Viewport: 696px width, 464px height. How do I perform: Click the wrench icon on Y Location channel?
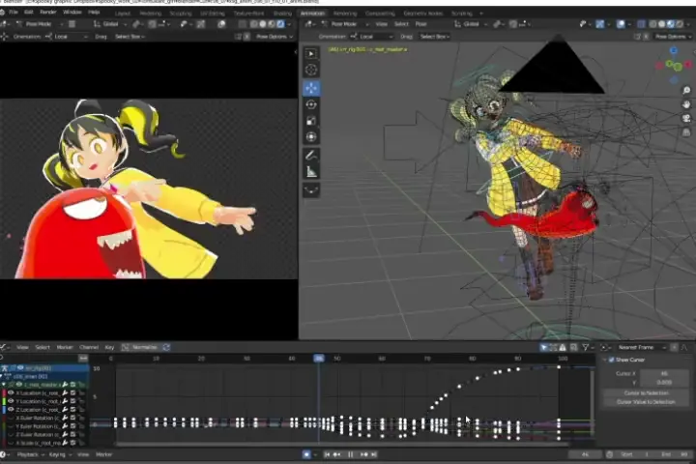tap(65, 401)
